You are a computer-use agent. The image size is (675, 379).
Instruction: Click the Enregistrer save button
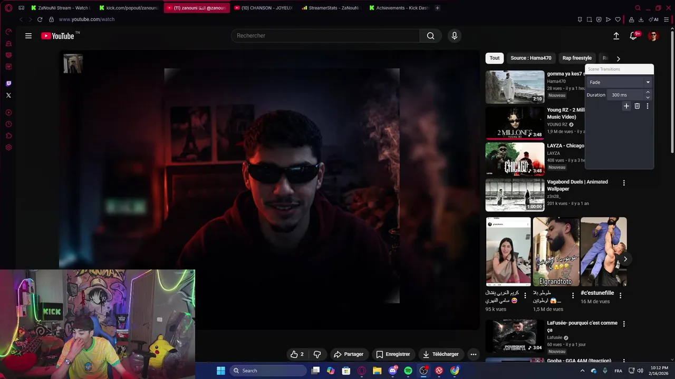(x=393, y=354)
